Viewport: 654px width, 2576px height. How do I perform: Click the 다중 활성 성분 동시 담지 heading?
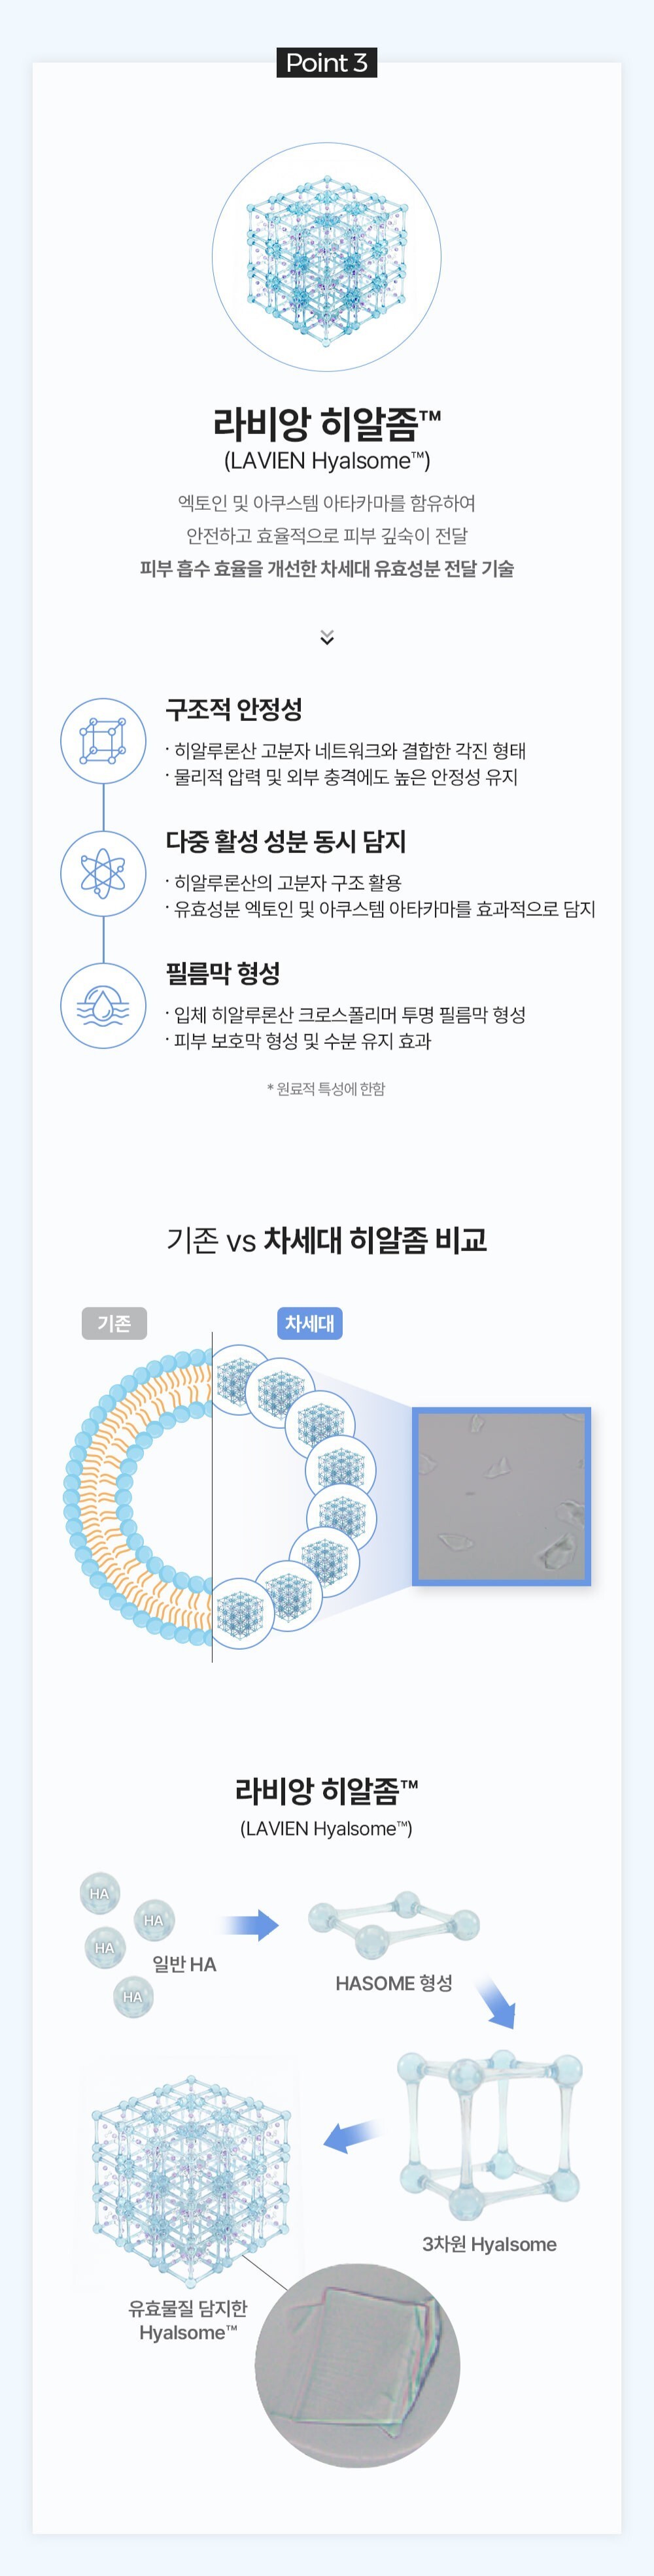pyautogui.click(x=286, y=841)
